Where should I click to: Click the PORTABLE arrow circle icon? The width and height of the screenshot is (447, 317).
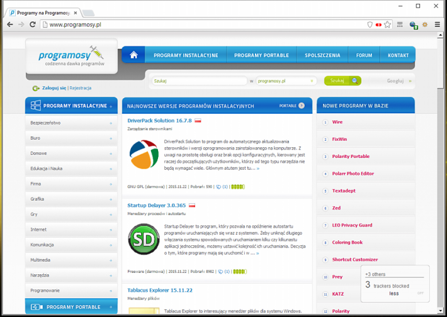(302, 106)
